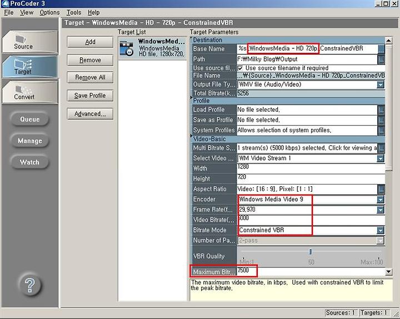Click the Remove button

[90, 60]
